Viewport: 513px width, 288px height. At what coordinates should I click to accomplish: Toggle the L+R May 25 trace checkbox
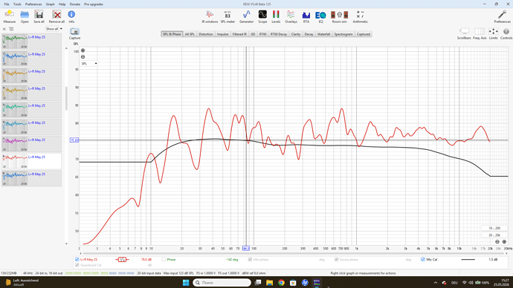77,259
